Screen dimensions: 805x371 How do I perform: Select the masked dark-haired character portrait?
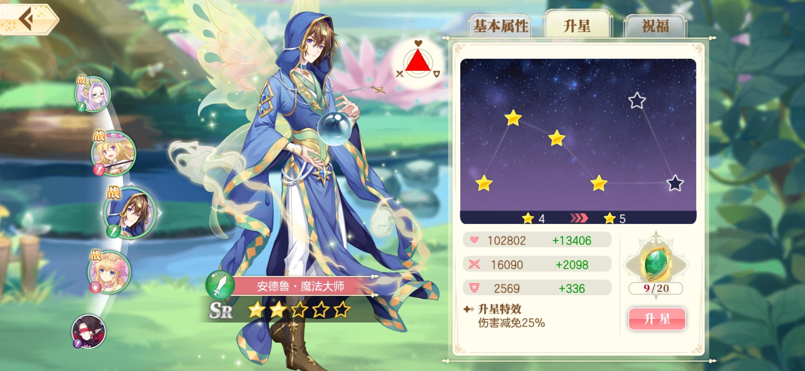[88, 331]
